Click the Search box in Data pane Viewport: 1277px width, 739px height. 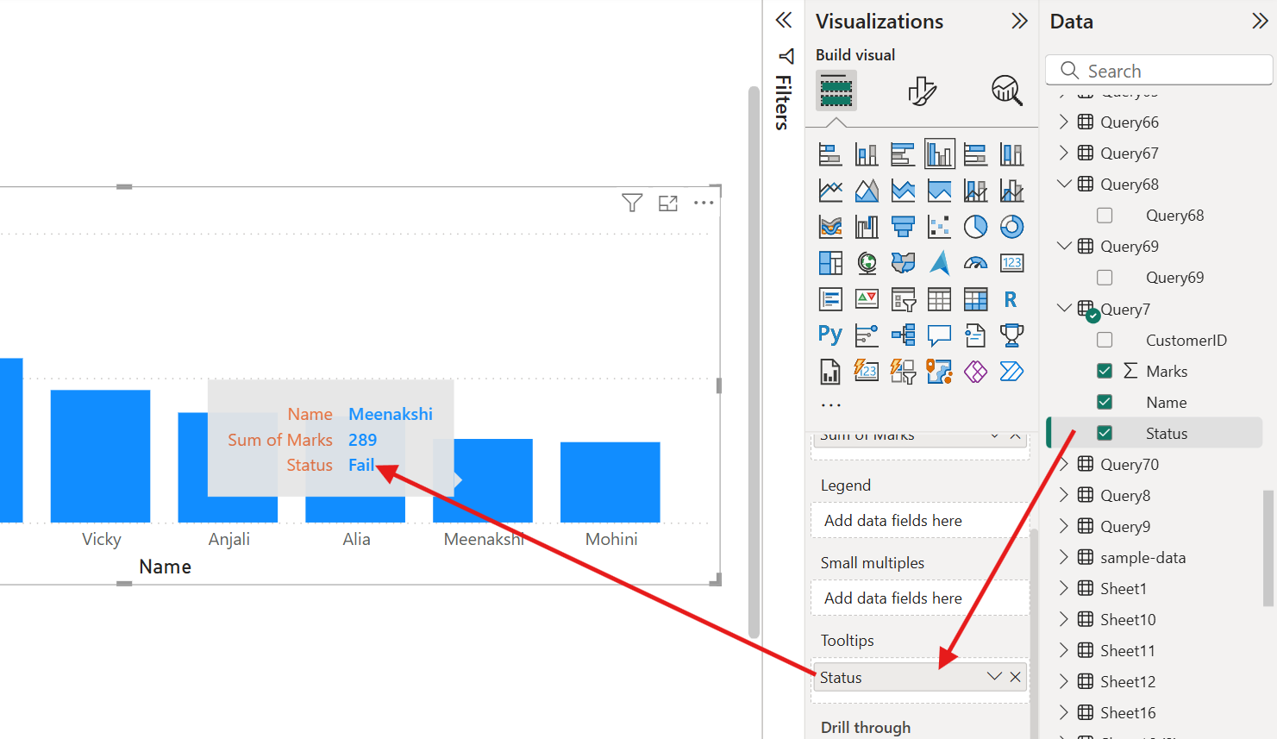(x=1159, y=71)
